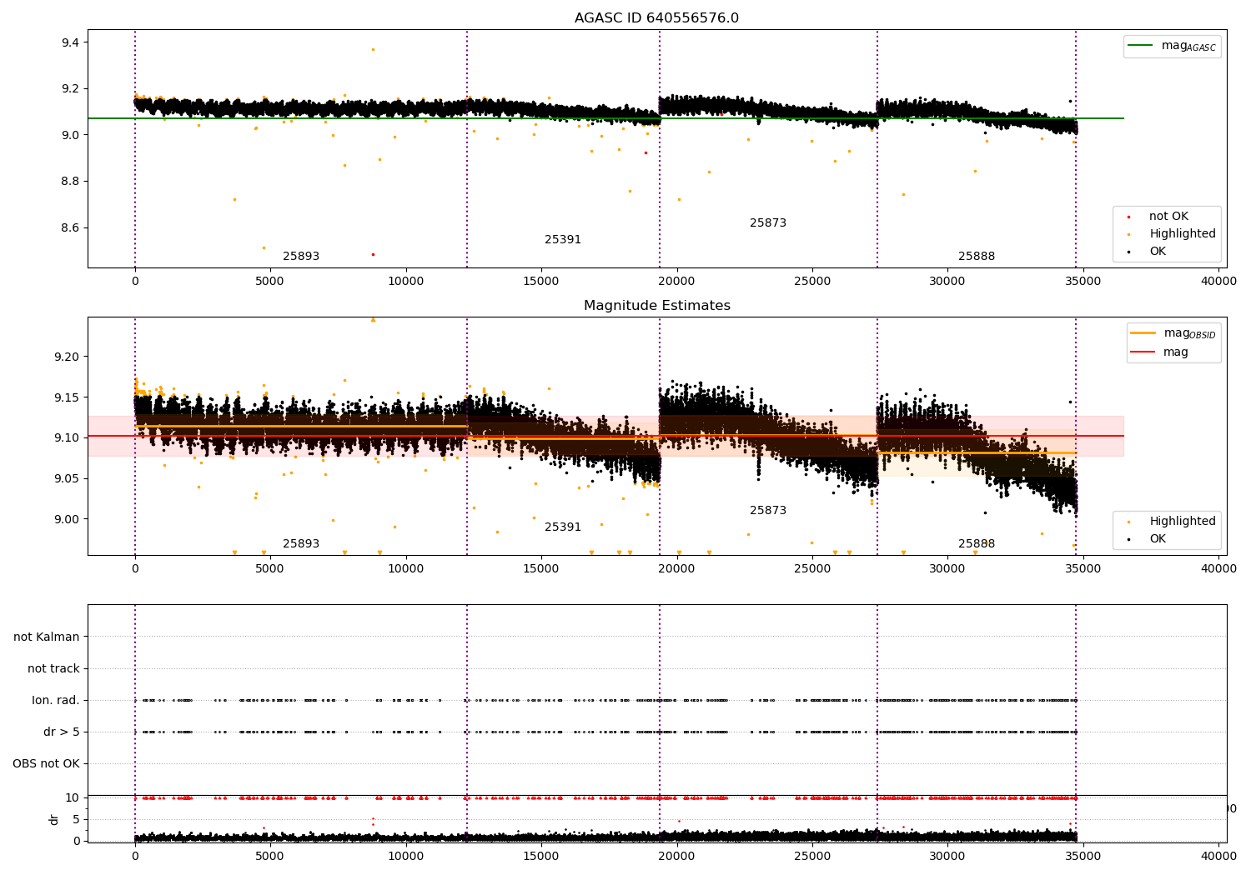Screen dimensions: 1251x875
Task: Click the 'dr > 5' y-axis label
Action: [62, 732]
